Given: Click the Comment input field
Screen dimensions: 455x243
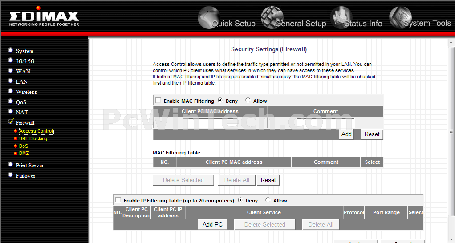Looking at the screenshot, I should [x=325, y=123].
